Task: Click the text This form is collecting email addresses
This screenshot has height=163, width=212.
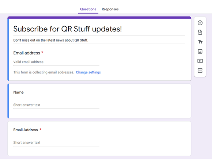Action: [43, 72]
